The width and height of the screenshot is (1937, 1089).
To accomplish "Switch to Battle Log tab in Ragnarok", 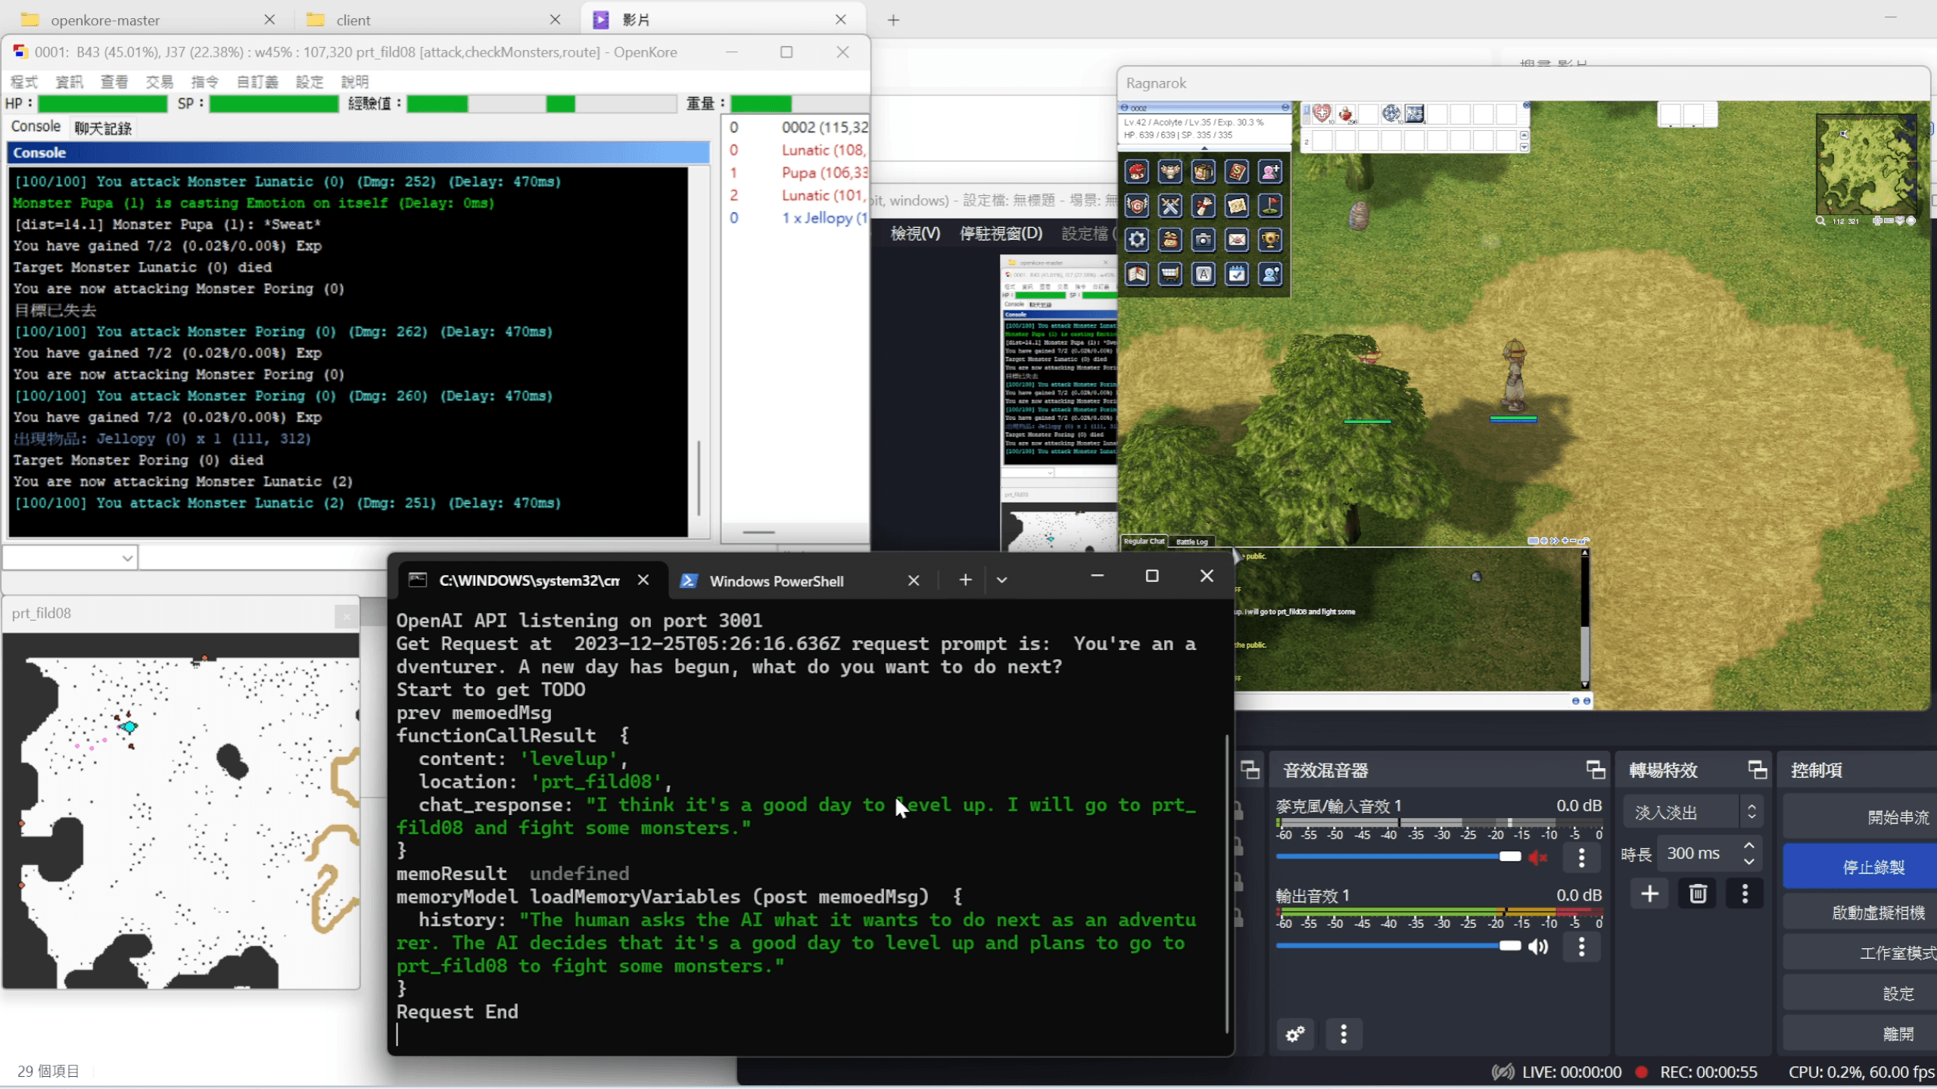I will 1192,542.
